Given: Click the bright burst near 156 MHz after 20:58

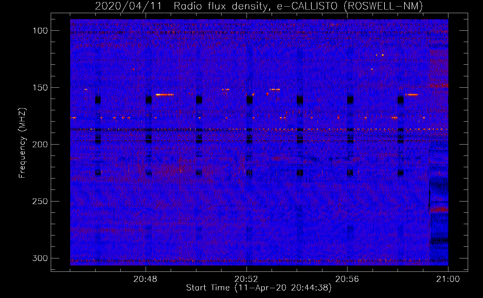Looking at the screenshot, I should [x=411, y=95].
